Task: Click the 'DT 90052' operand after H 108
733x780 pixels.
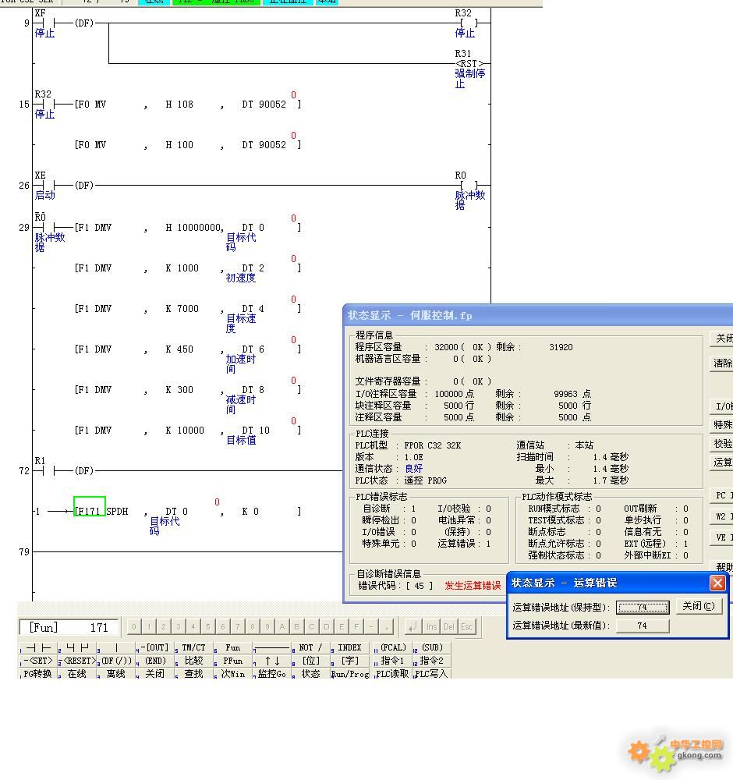Action: [264, 105]
